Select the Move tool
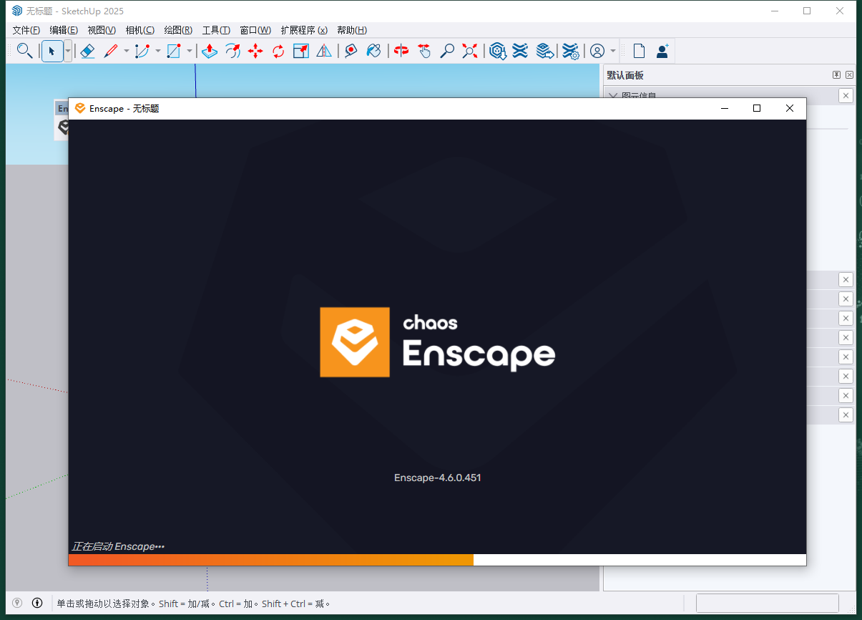Screen dimensions: 862x620 click(255, 51)
